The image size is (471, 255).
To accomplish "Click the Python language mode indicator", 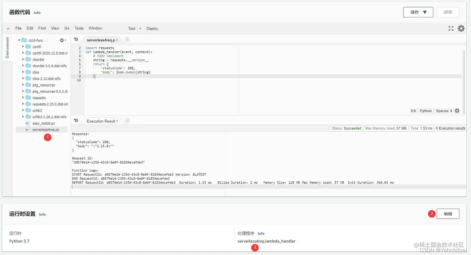I will [x=426, y=111].
